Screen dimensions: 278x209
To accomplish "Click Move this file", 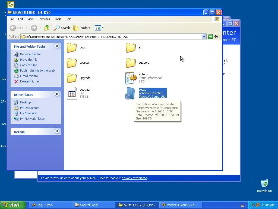I will pyautogui.click(x=29, y=60).
